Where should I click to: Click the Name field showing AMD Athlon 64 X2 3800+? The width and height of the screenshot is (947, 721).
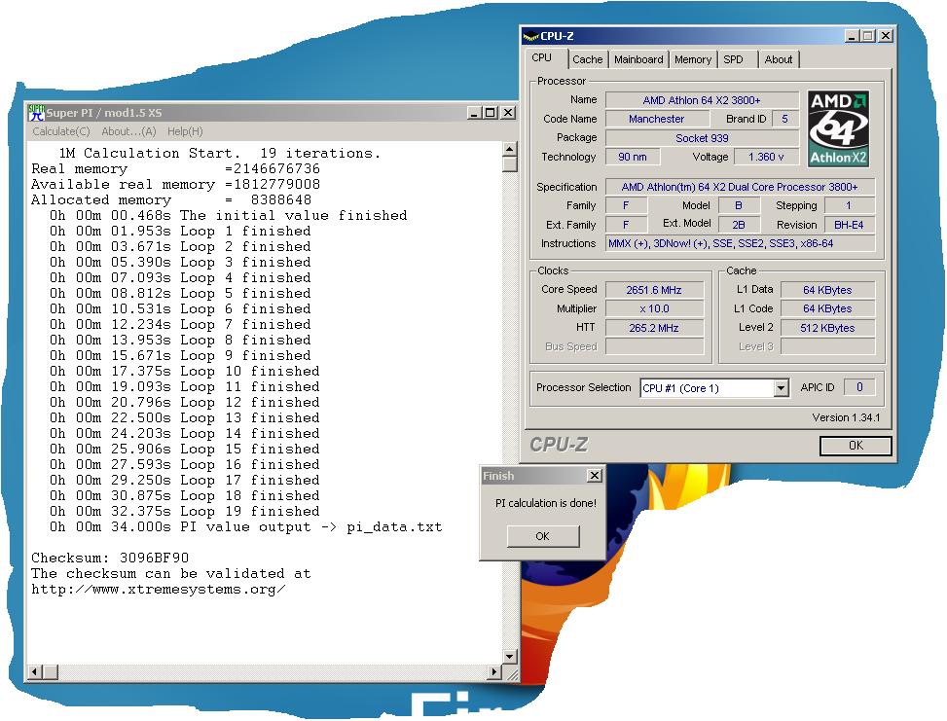pyautogui.click(x=701, y=100)
